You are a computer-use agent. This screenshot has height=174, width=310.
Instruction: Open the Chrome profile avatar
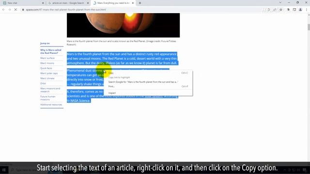click(300, 10)
